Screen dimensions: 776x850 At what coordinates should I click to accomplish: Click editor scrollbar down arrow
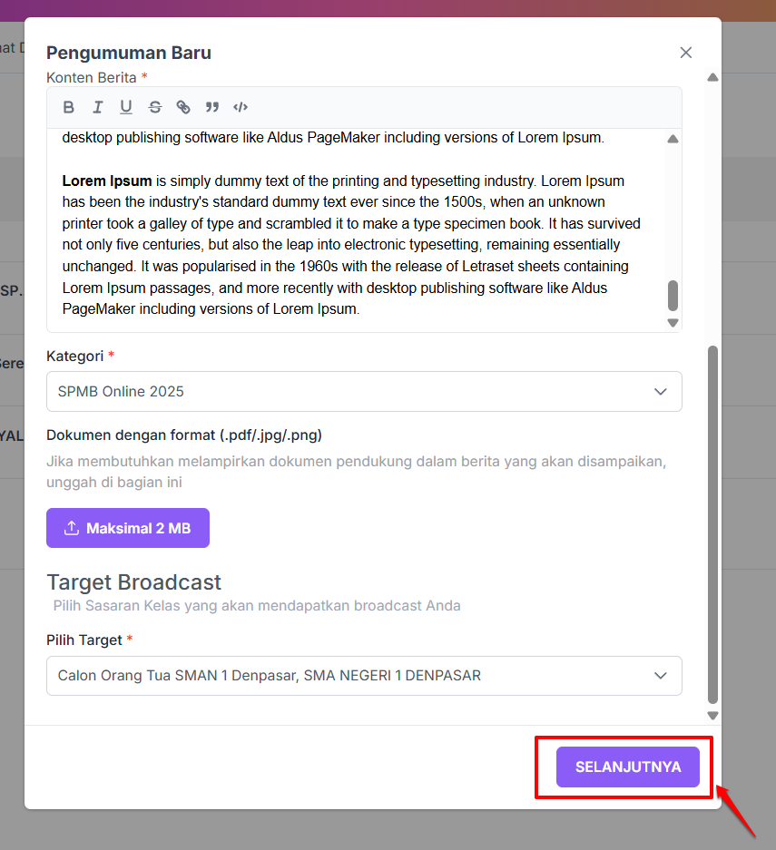click(x=673, y=323)
